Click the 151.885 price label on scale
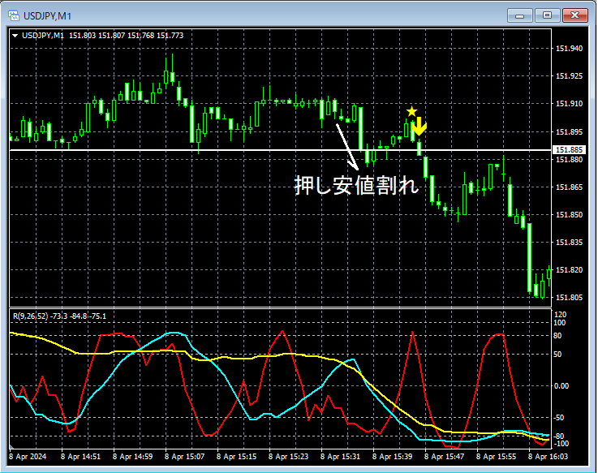This screenshot has height=473, width=598. click(x=569, y=150)
